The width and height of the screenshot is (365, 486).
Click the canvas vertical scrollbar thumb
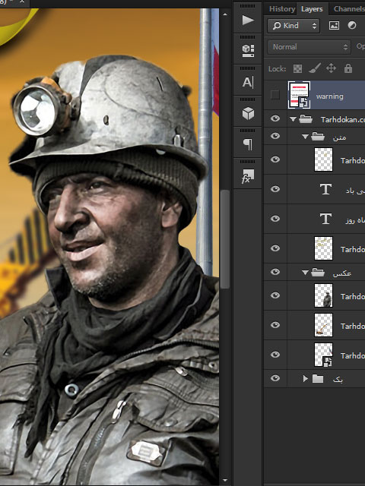(225, 239)
